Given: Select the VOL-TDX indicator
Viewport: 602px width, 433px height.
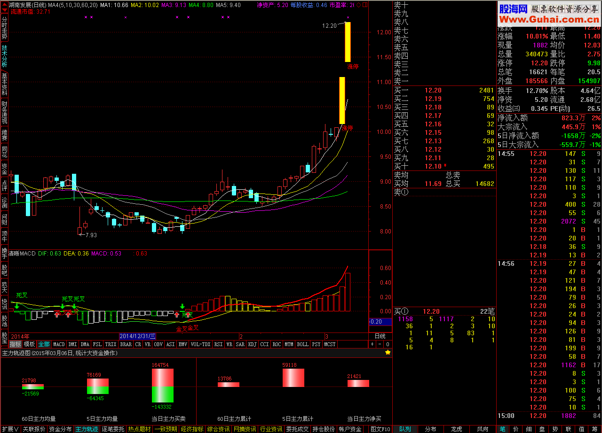Looking at the screenshot, I should [201, 344].
